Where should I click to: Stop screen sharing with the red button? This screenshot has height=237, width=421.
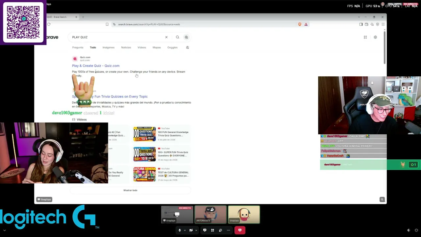(x=240, y=230)
